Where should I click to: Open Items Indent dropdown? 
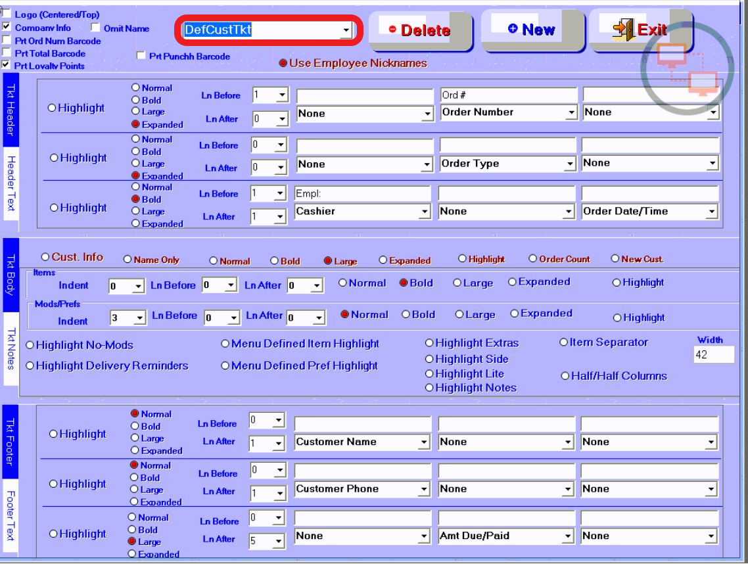click(138, 287)
